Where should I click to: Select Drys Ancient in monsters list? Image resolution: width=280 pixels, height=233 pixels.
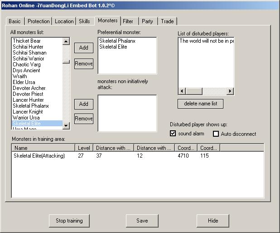click(x=37, y=70)
